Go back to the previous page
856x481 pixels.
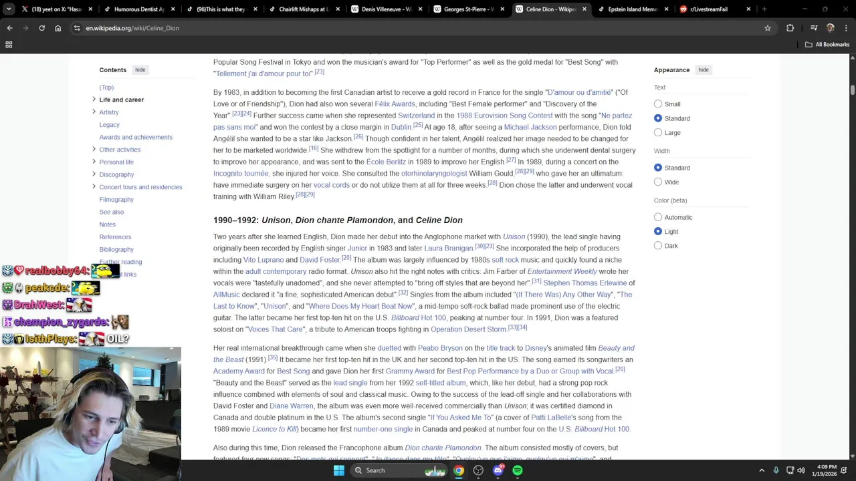9,28
